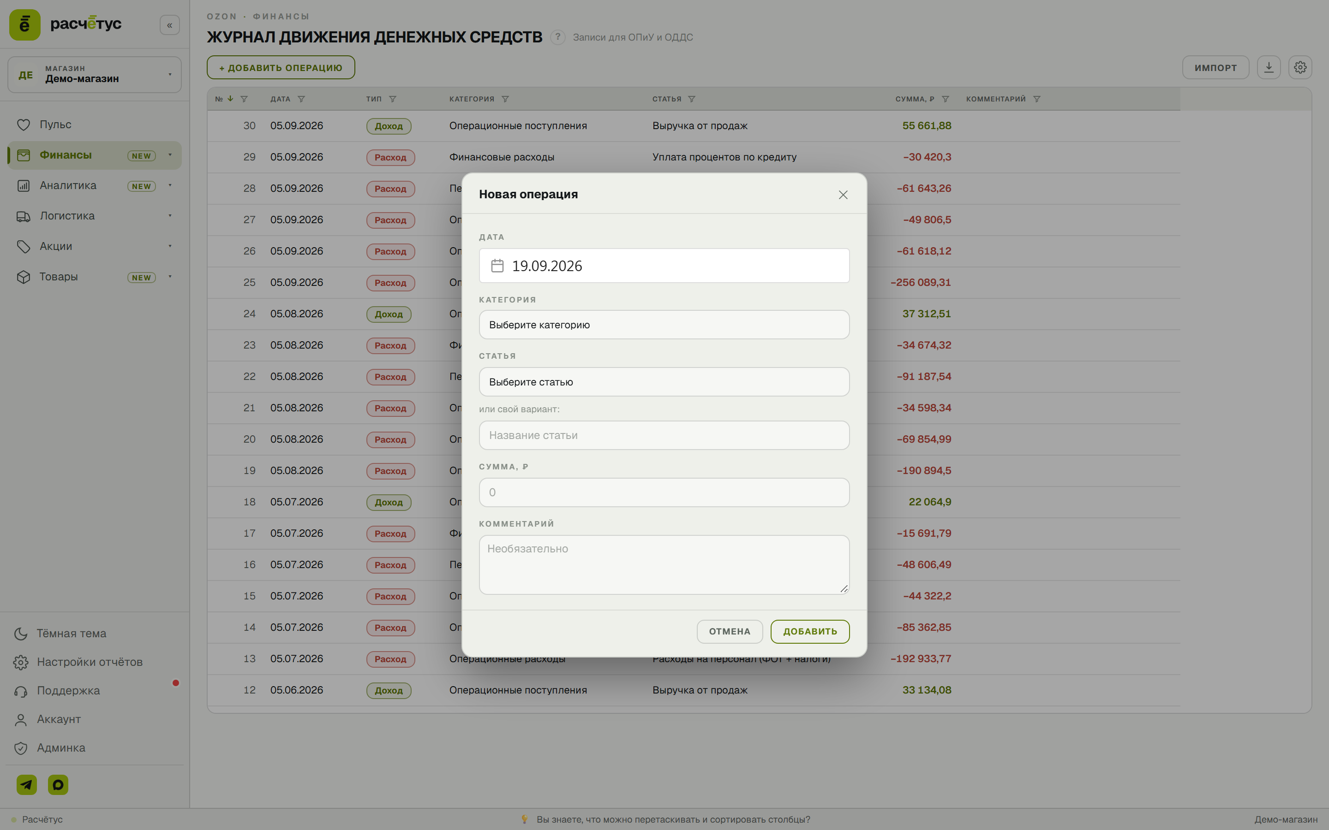
Task: Click the filter icon on Дата column
Action: point(301,99)
